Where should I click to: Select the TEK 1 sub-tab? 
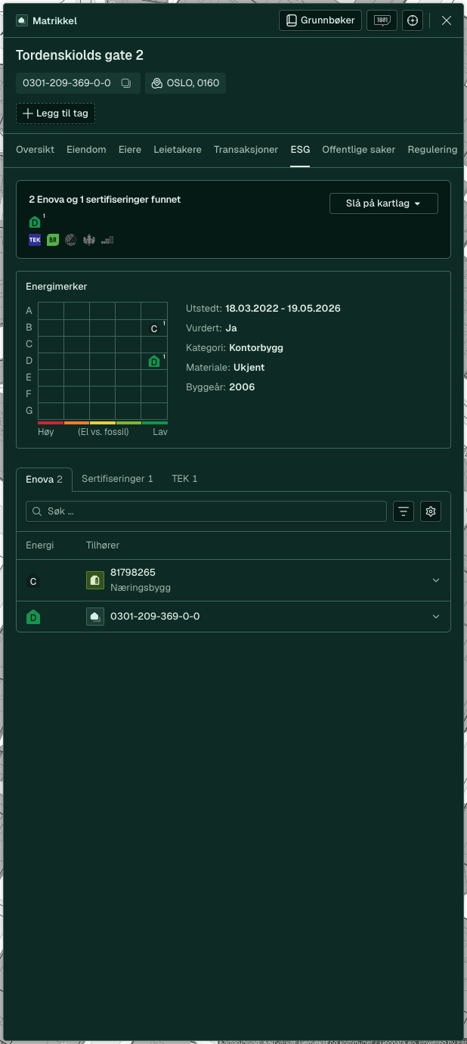[184, 479]
